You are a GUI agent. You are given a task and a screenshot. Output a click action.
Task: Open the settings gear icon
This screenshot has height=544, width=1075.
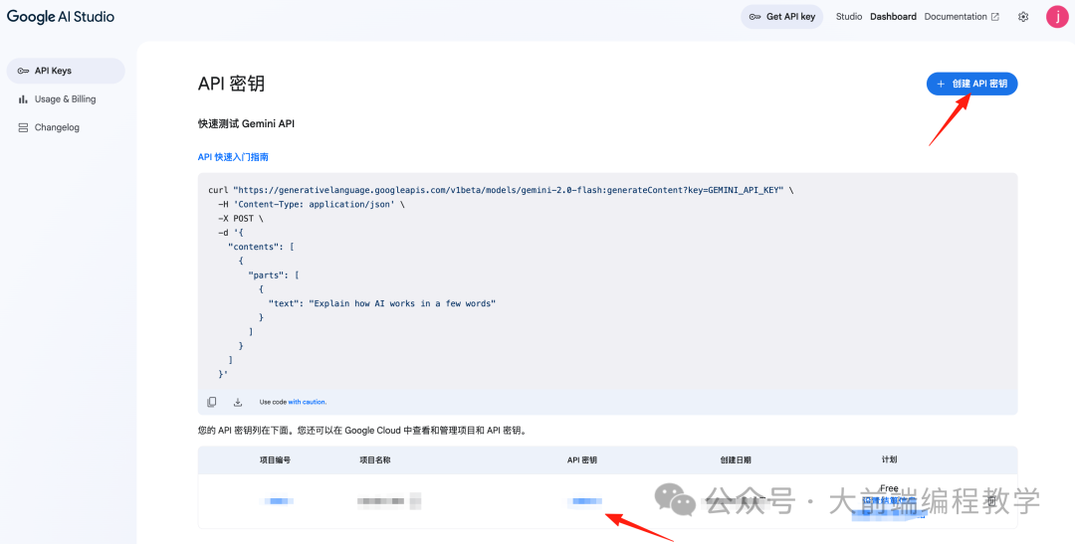point(1023,17)
